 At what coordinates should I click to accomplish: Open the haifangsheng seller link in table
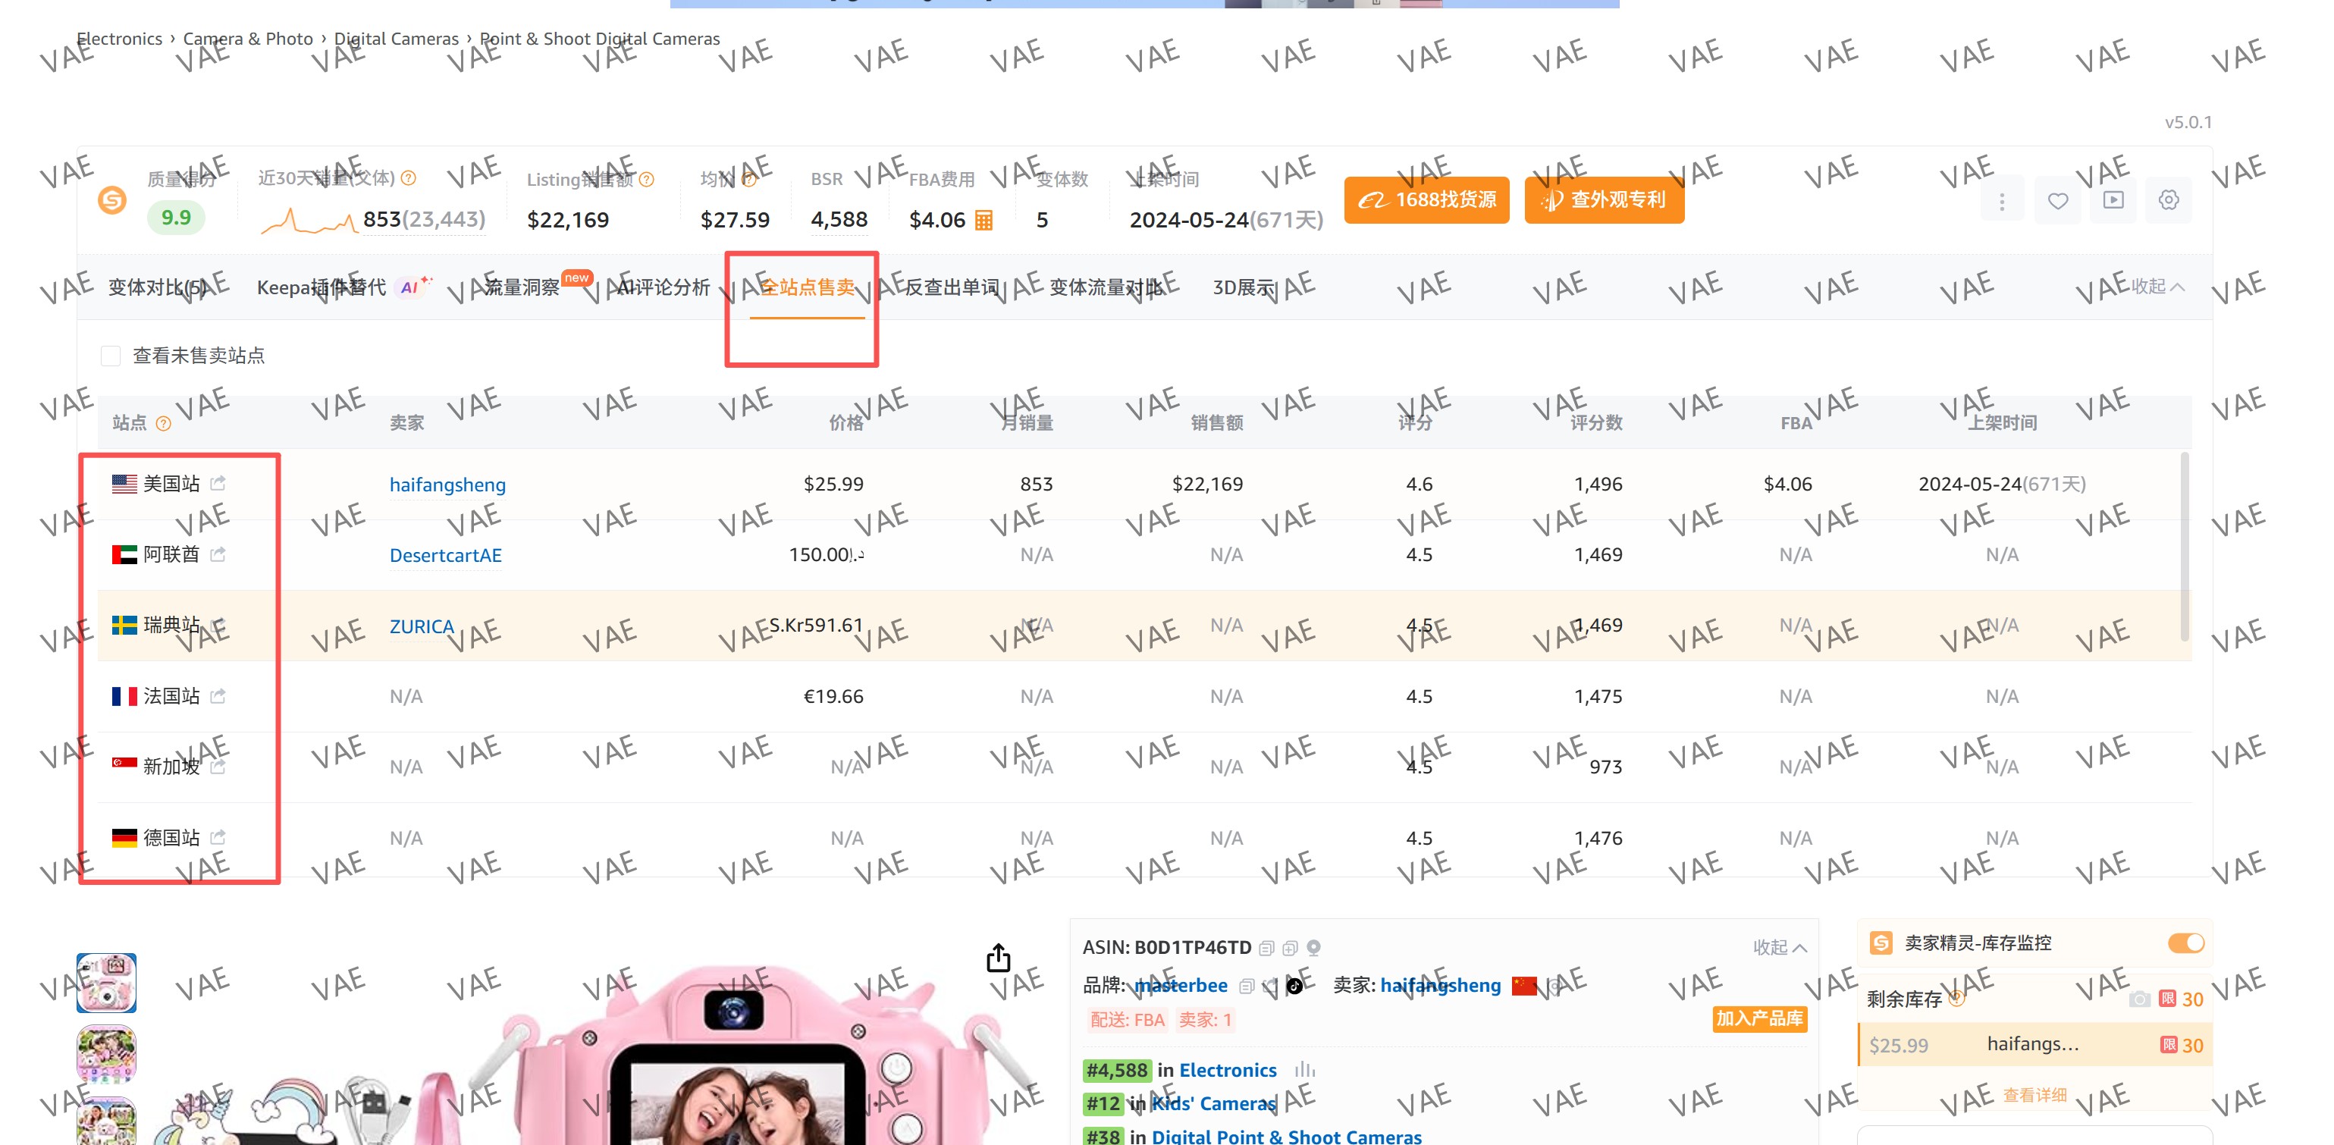pyautogui.click(x=447, y=485)
